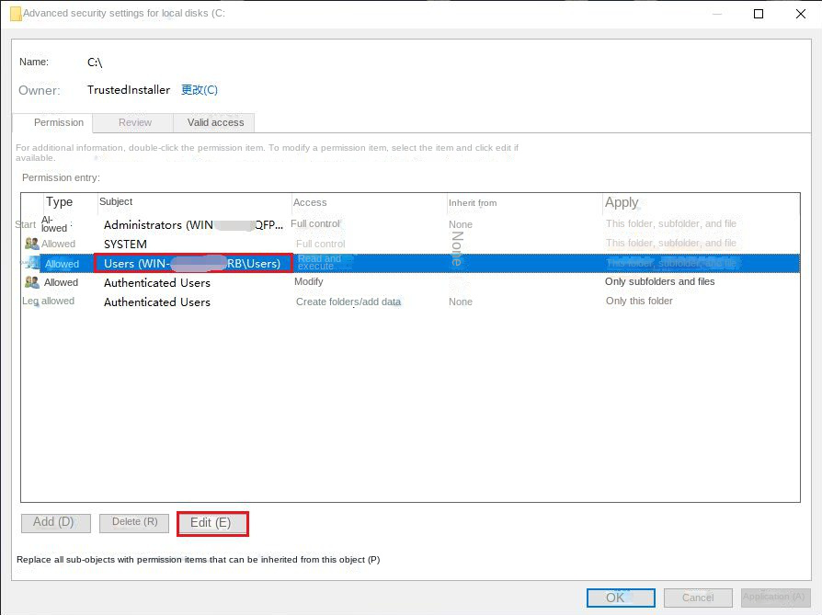Click the Cancel button

point(697,598)
